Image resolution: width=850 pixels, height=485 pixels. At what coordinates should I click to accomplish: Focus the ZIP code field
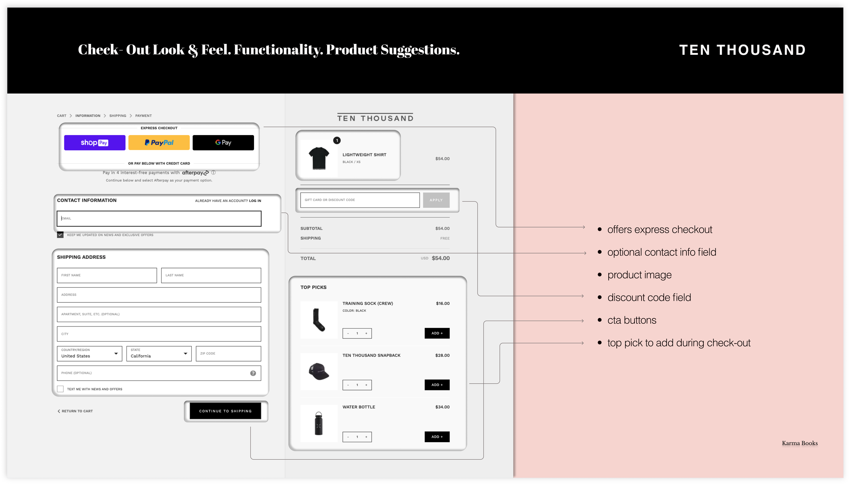228,353
